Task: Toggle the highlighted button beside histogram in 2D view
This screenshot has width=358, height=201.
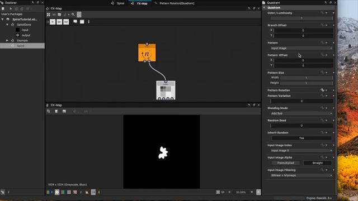Action: point(93,192)
